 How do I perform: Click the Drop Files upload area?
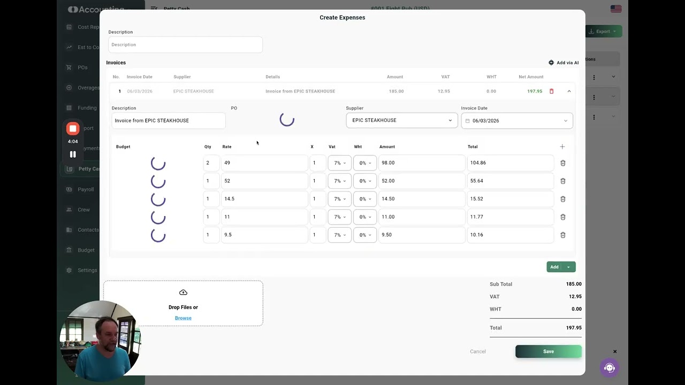[x=183, y=303]
